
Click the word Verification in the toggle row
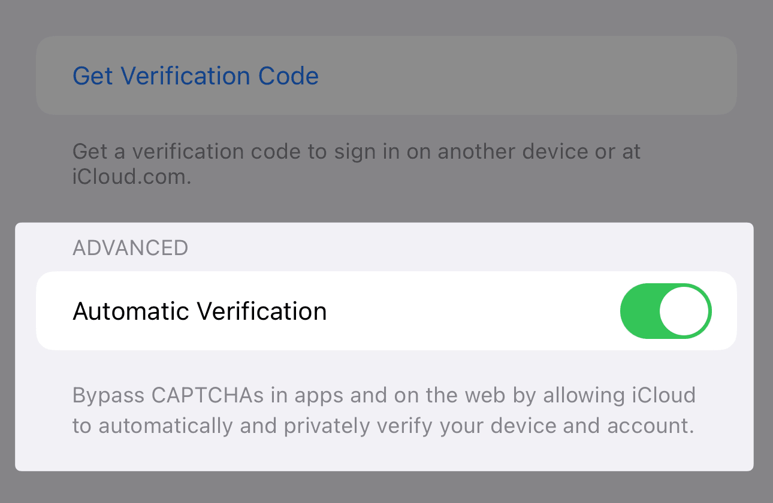(262, 311)
